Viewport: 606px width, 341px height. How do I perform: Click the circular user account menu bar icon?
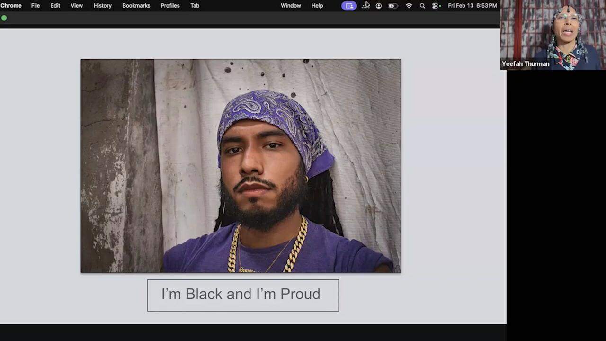(379, 6)
